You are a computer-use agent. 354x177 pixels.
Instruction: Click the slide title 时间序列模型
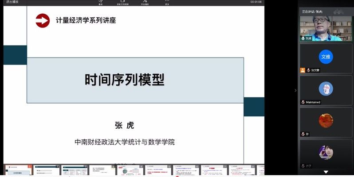(x=125, y=80)
